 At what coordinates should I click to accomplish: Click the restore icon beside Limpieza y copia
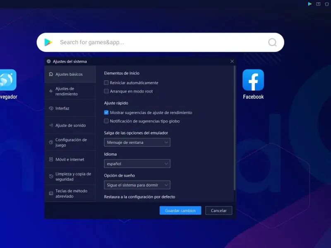coord(51,176)
